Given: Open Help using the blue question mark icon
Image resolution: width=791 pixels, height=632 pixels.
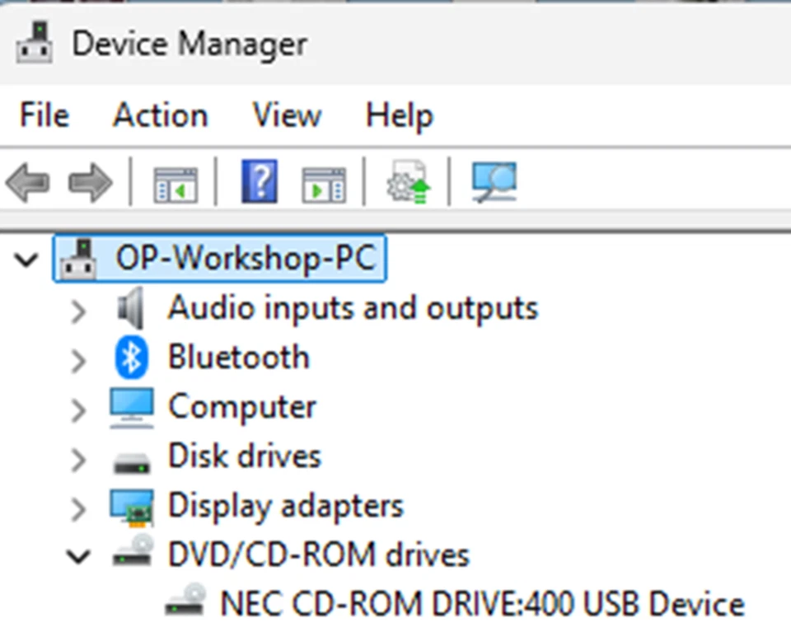Looking at the screenshot, I should click(x=259, y=181).
